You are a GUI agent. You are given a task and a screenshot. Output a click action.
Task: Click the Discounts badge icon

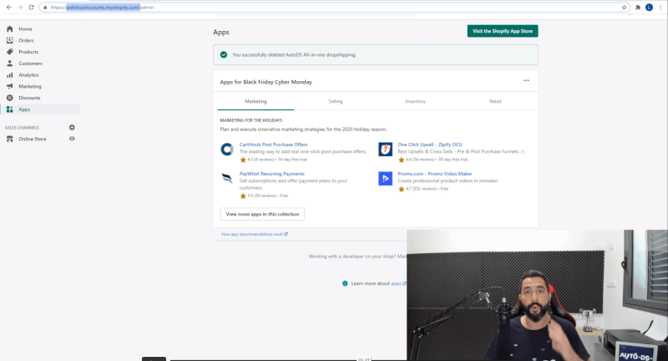[10, 98]
